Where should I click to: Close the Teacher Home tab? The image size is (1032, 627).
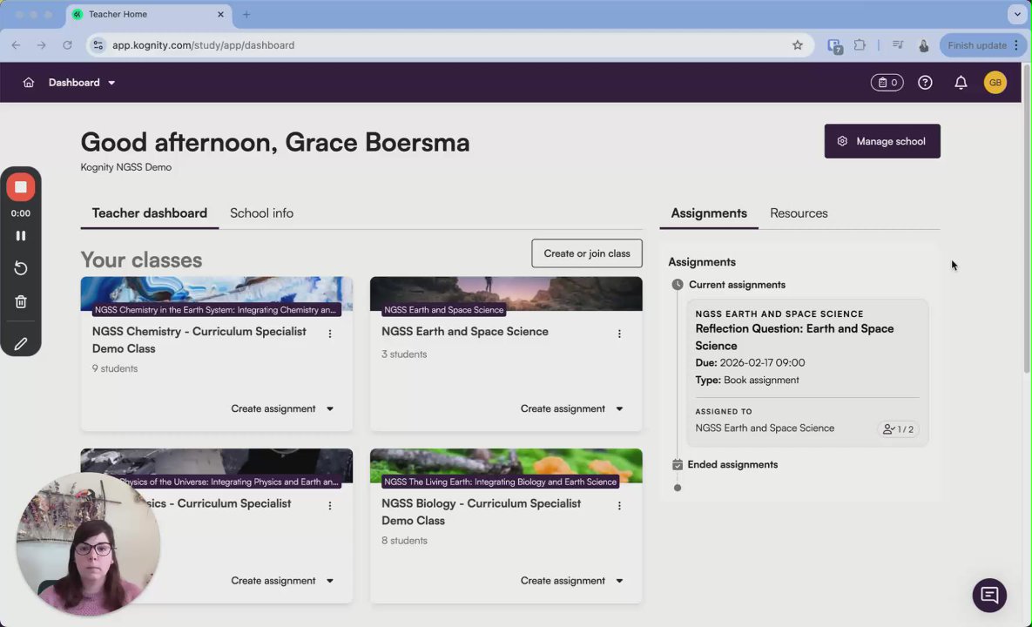[220, 14]
